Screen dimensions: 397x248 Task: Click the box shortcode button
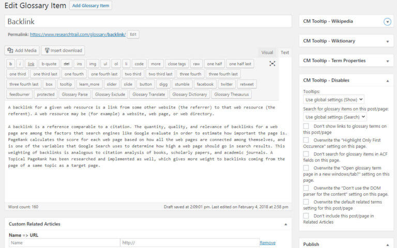(49, 84)
